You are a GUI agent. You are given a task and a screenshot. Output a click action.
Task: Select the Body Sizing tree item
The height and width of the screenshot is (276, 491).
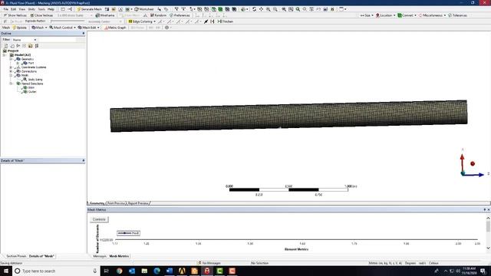point(35,79)
